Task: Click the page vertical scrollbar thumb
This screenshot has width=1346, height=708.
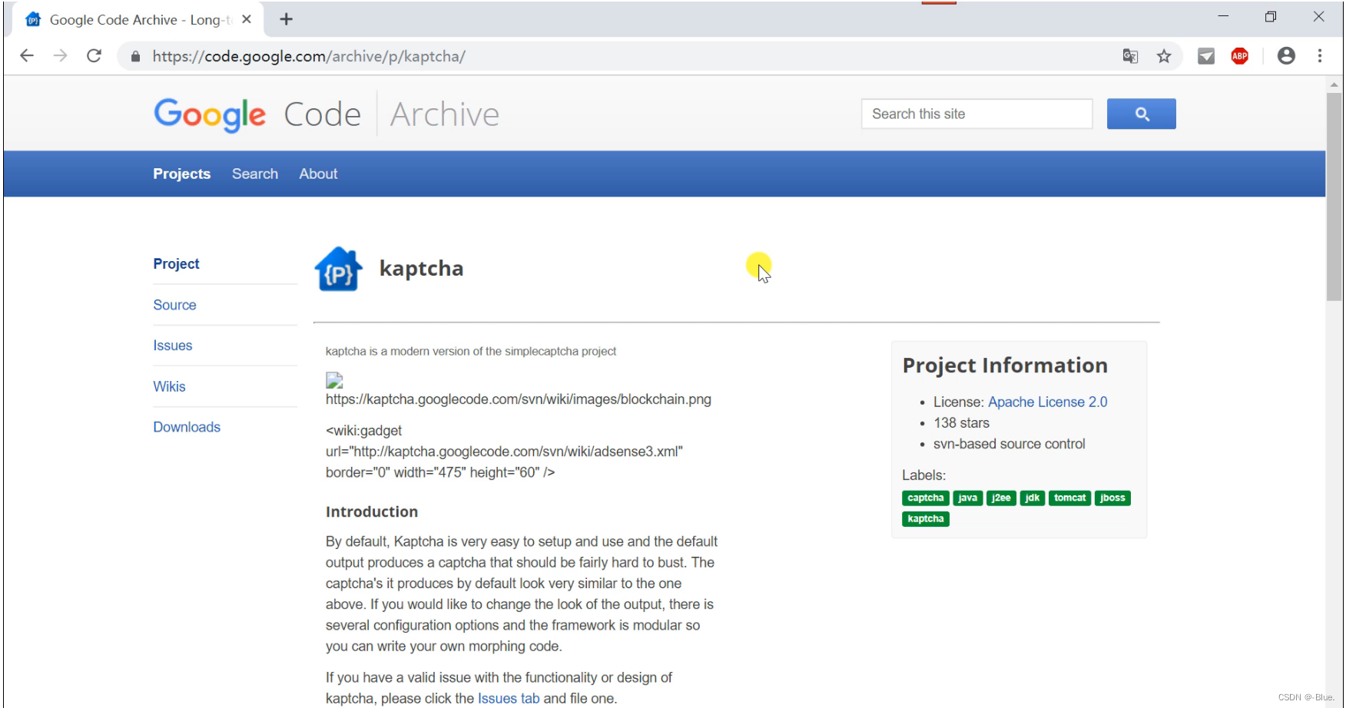Action: click(1334, 197)
